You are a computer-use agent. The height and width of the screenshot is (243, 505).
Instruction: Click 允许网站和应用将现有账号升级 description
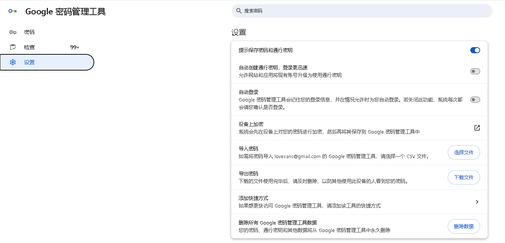coord(290,75)
